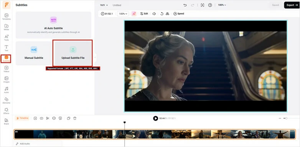300x147 pixels.
Task: Click the undo arrow
Action: point(185,5)
